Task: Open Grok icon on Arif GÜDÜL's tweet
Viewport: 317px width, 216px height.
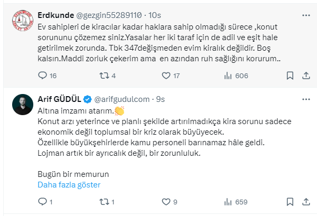Action: coord(290,99)
